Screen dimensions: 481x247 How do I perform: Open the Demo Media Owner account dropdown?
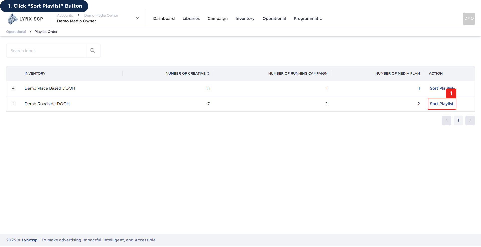pyautogui.click(x=137, y=18)
